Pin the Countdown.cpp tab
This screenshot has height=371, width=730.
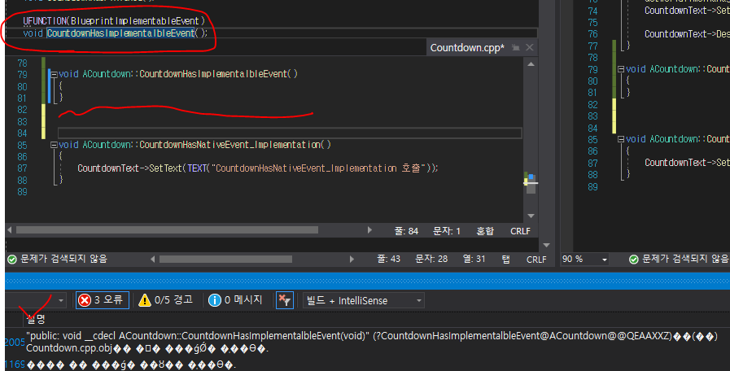516,47
